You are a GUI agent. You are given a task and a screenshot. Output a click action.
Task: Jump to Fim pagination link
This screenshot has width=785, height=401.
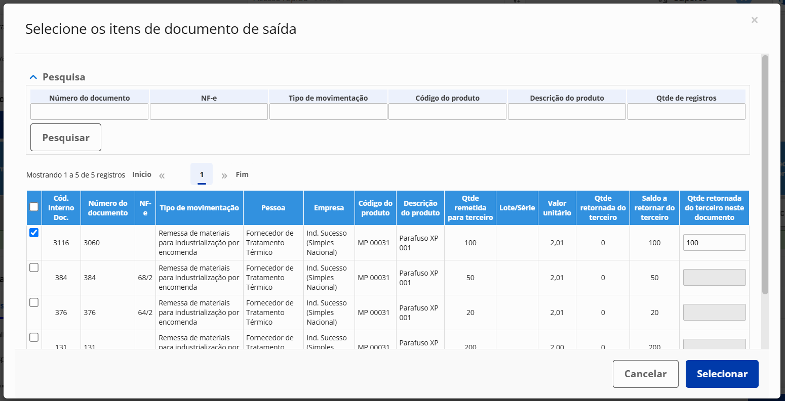[242, 174]
